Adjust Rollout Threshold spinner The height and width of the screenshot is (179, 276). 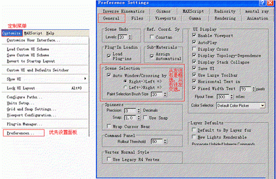pyautogui.click(x=165, y=141)
